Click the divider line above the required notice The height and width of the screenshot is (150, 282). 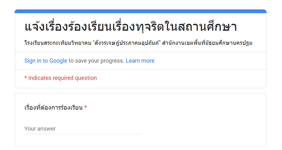coord(140,69)
